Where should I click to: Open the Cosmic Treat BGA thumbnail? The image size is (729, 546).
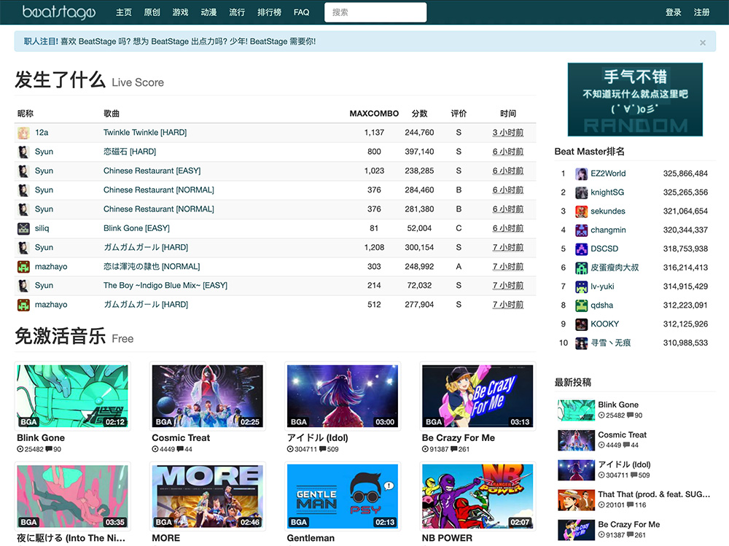(207, 397)
